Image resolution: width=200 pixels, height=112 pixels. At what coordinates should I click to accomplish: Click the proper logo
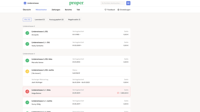click(76, 3)
